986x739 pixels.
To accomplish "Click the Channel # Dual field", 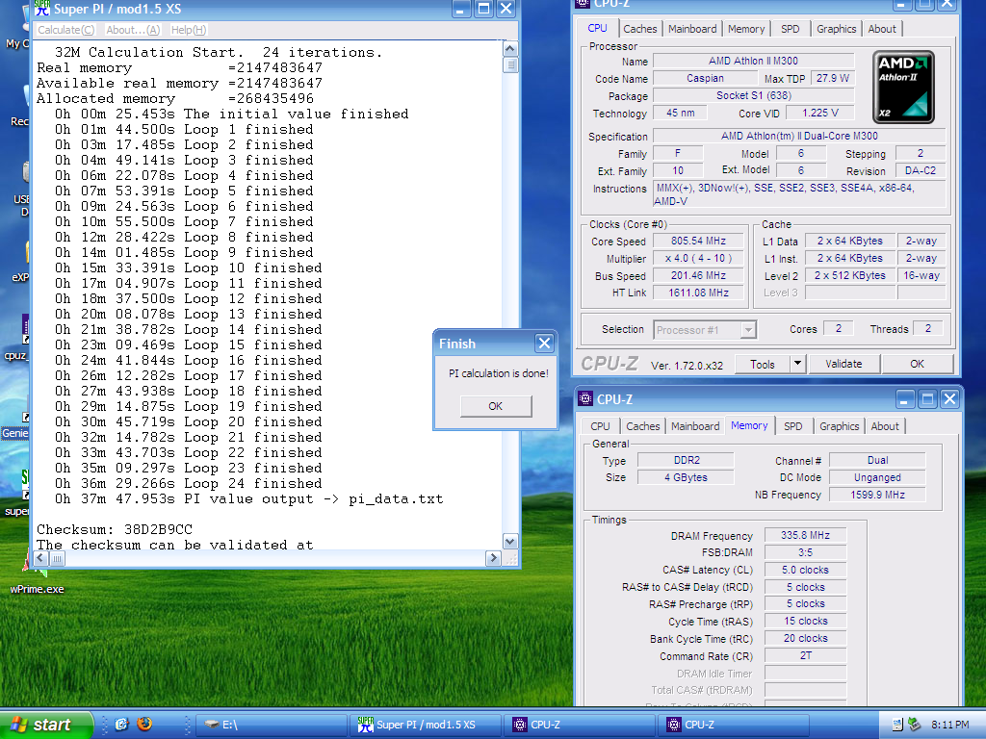I will click(x=877, y=460).
